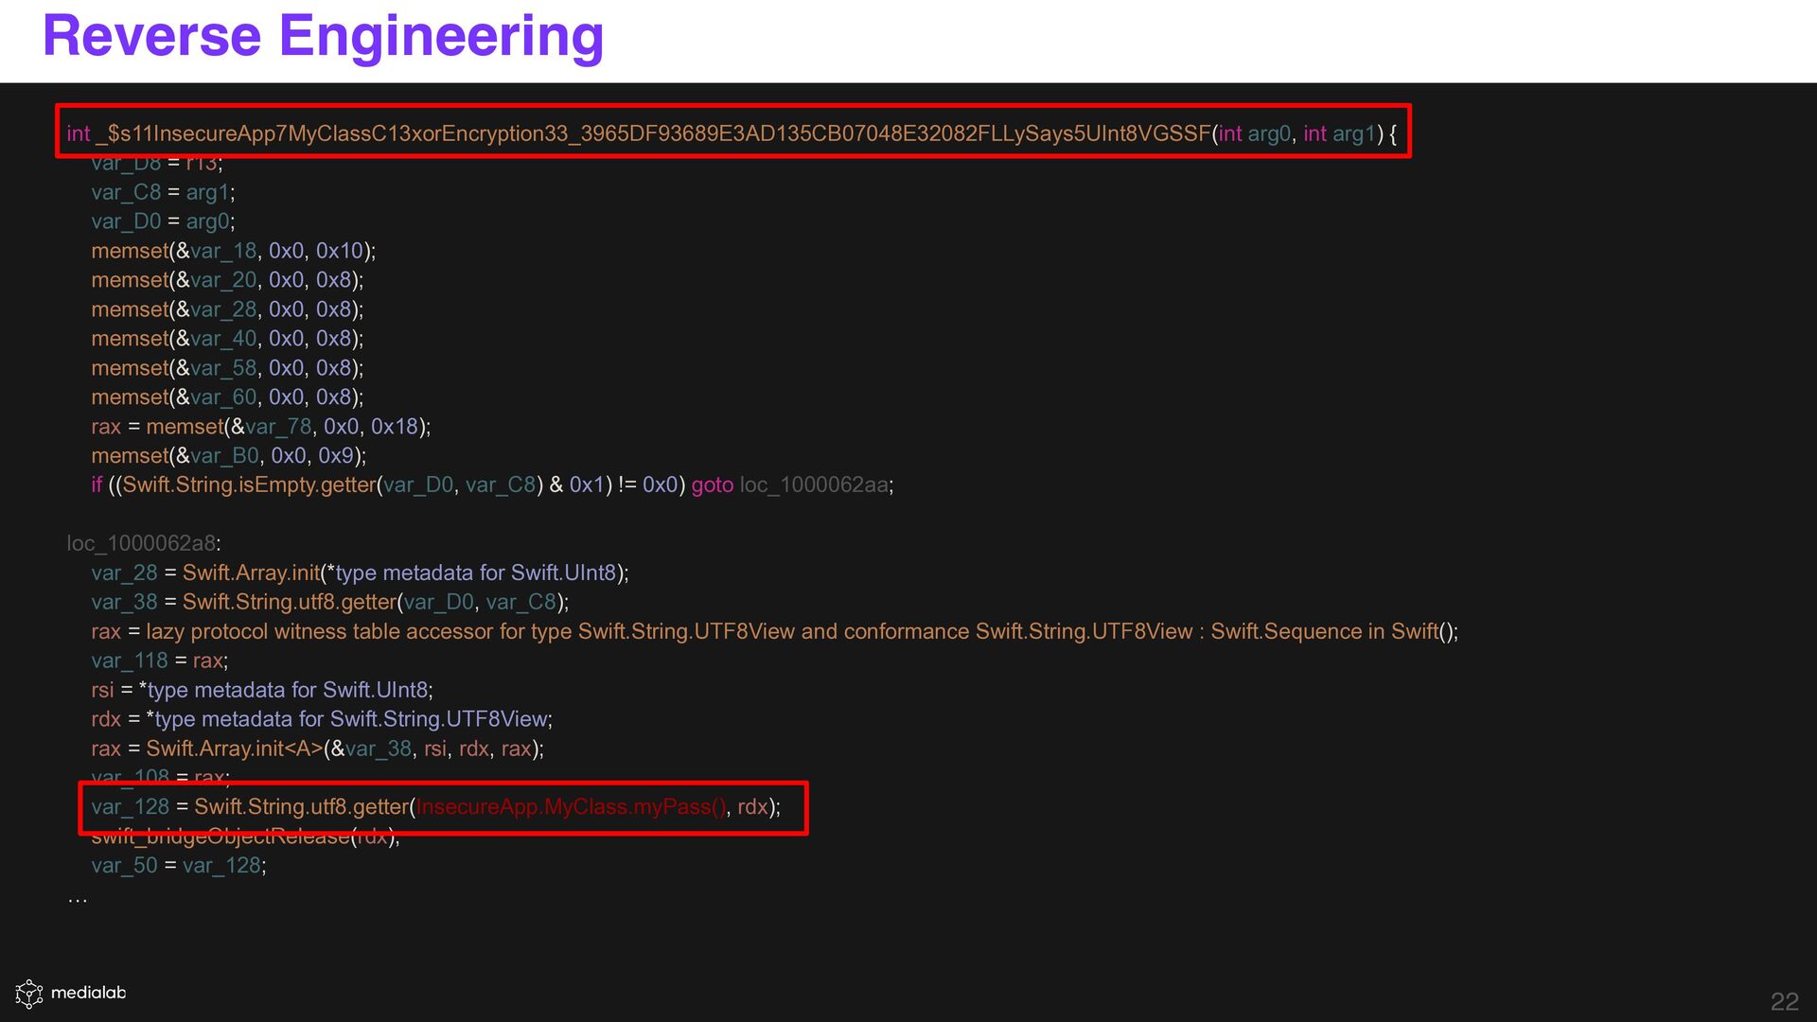Click the lazy protocol witness table line
The width and height of the screenshot is (1817, 1022).
[x=774, y=631]
